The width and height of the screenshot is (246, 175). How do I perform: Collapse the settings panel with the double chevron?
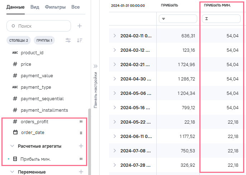click(95, 66)
